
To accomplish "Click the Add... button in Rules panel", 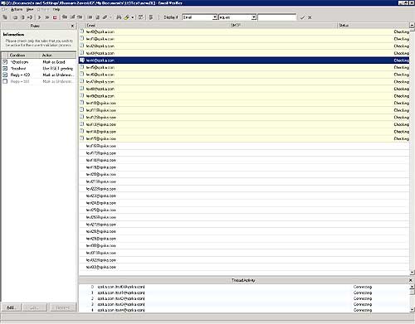I will [12, 307].
